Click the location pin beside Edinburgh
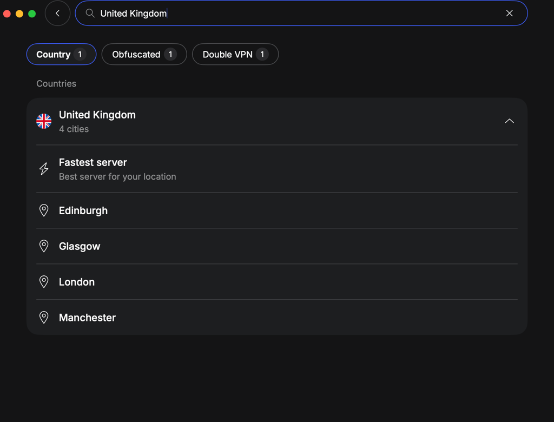This screenshot has width=554, height=422. pos(44,210)
